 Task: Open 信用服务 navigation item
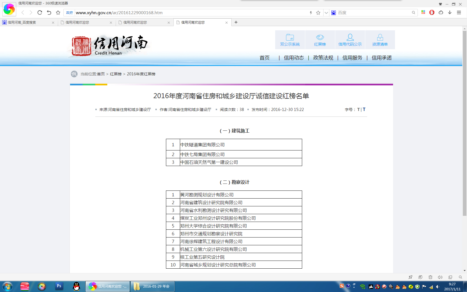[x=352, y=58]
